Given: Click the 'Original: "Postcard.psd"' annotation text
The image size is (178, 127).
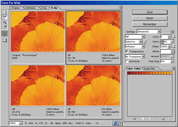Looking at the screenshot, I should click(x=25, y=55).
